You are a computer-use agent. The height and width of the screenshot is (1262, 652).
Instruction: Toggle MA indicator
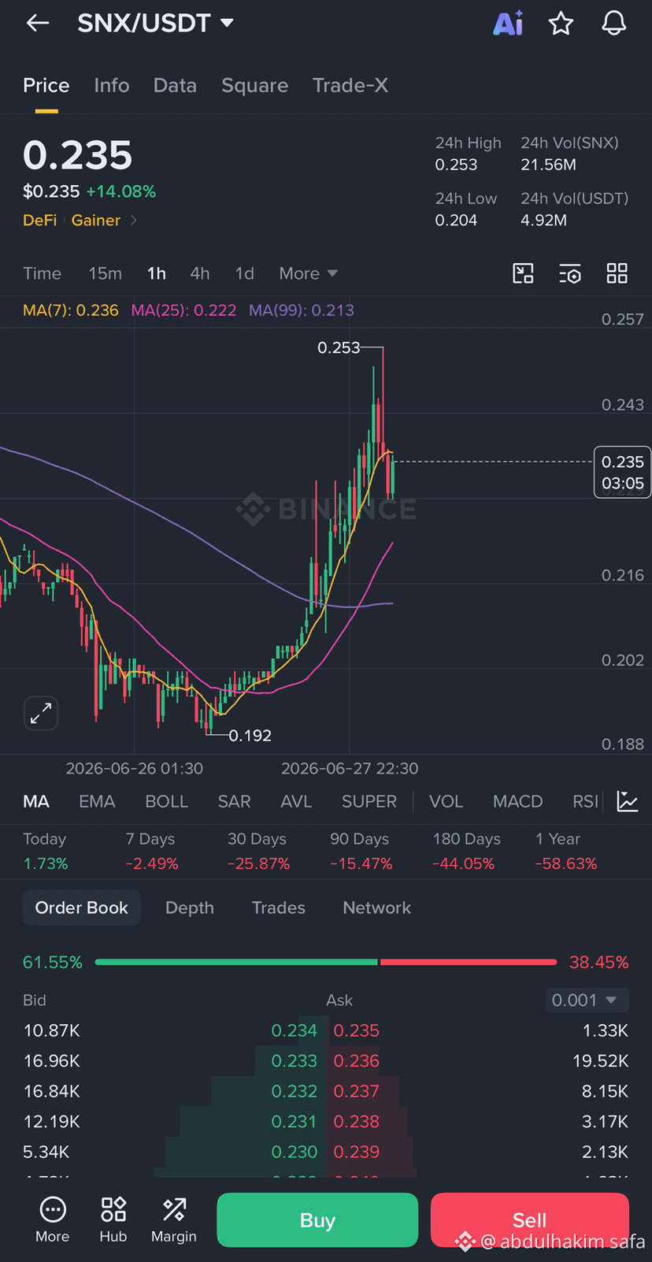(x=36, y=801)
